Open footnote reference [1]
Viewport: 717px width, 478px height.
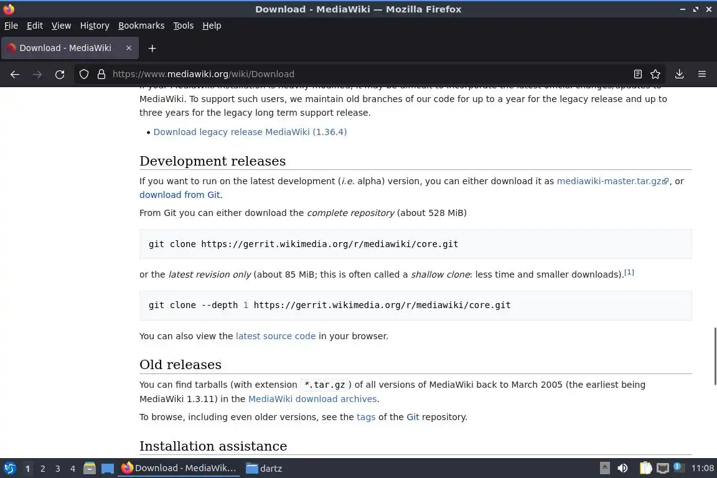coord(629,272)
